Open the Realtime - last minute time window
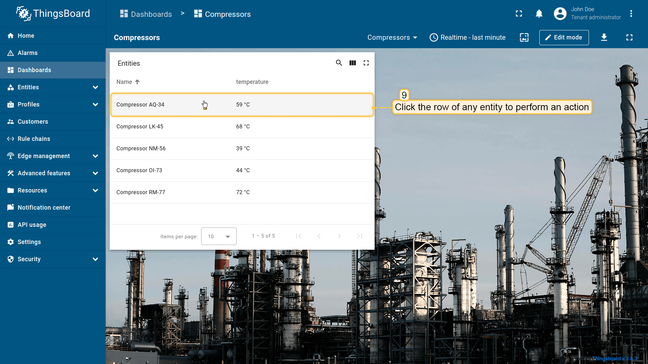 pyautogui.click(x=467, y=37)
